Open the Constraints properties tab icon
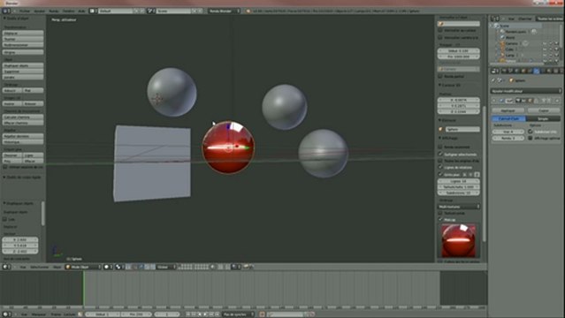 [530, 71]
